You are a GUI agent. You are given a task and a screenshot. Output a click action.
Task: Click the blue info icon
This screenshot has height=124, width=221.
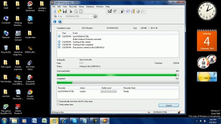click(55, 21)
